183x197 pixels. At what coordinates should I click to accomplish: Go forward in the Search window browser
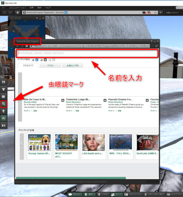[22, 46]
